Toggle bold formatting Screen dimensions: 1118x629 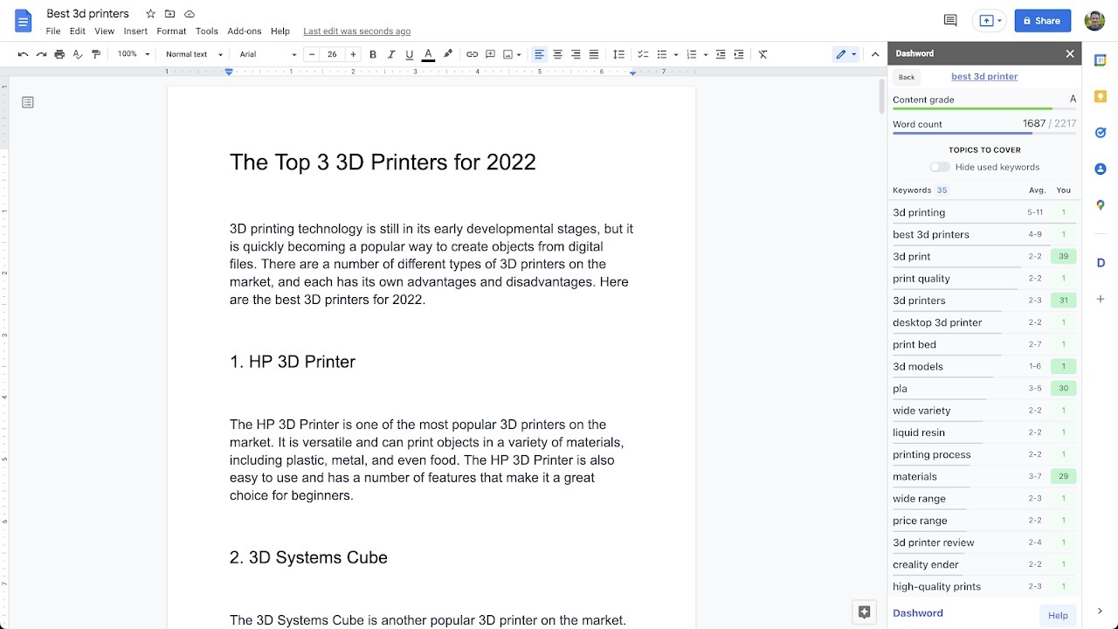pyautogui.click(x=373, y=54)
